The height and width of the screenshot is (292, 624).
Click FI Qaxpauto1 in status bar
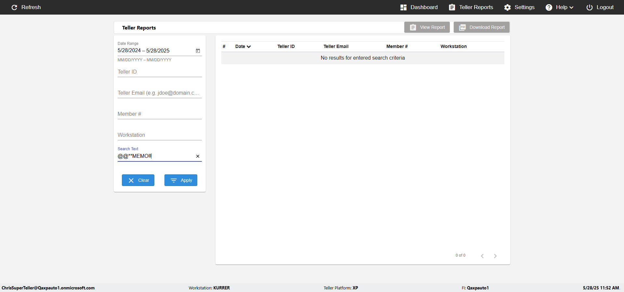[475, 288]
